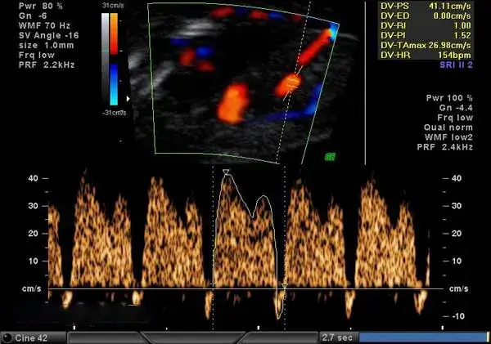Click the blue cine progress bar
Viewport: 491px width, 344px height.
[x=422, y=337]
